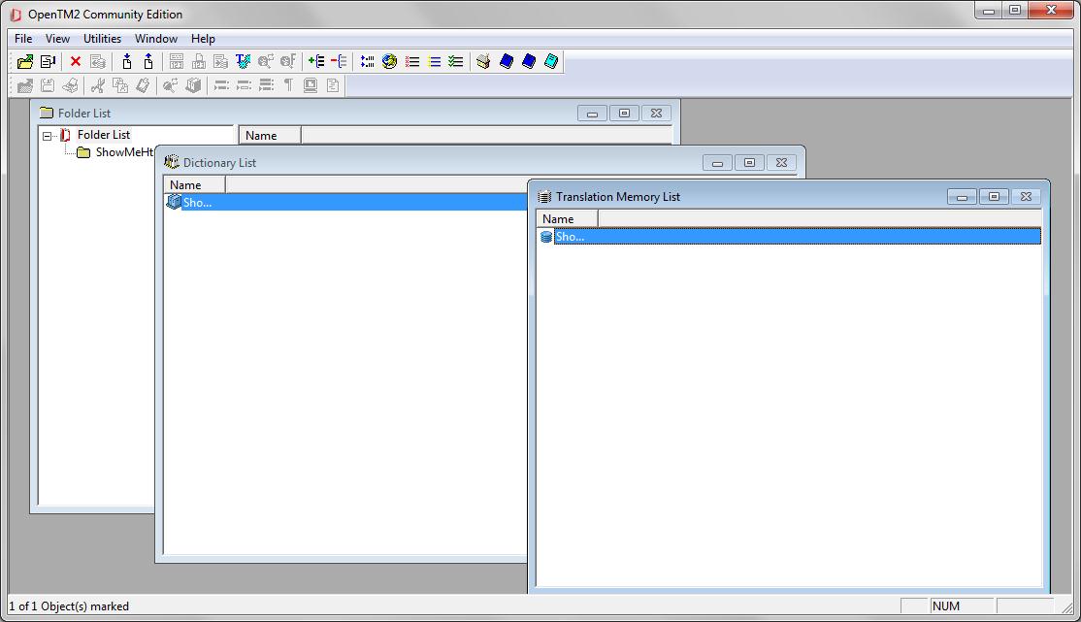Click the grayed-out floppy disk save icon
Image resolution: width=1081 pixels, height=622 pixels.
click(x=48, y=85)
